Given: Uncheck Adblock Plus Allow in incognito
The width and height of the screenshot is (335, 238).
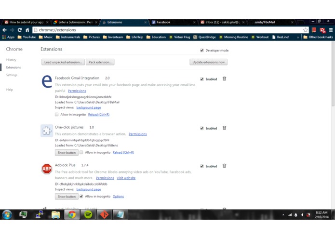Looking at the screenshot, I should [x=81, y=197].
